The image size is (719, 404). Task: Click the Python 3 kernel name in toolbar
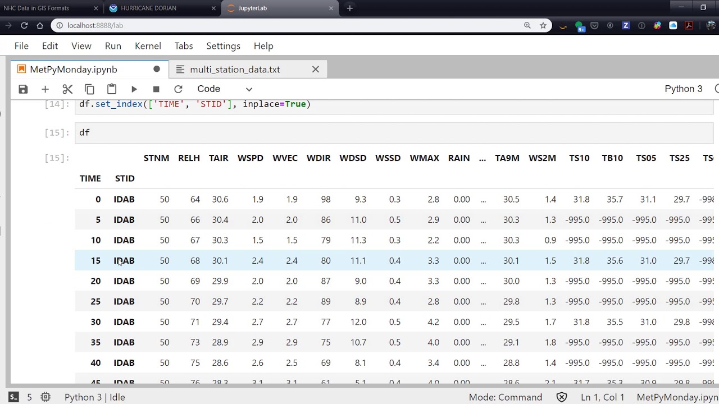[684, 89]
